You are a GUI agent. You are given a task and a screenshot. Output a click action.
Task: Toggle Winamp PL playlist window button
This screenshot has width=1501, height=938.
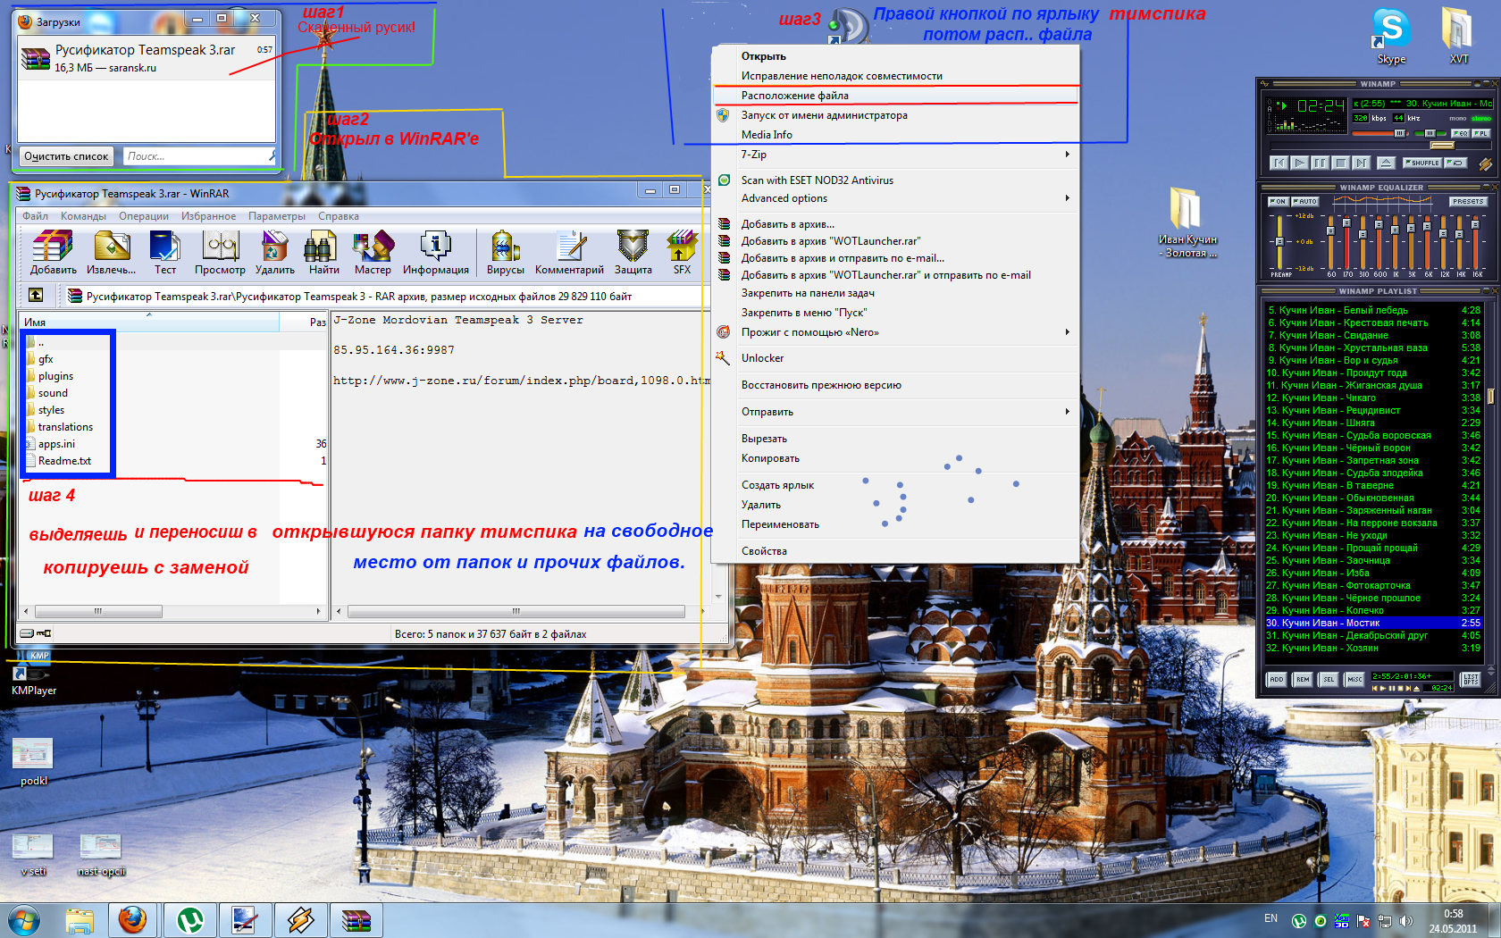pyautogui.click(x=1480, y=133)
